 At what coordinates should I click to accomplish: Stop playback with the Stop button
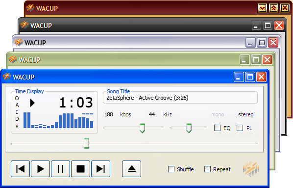80,169
